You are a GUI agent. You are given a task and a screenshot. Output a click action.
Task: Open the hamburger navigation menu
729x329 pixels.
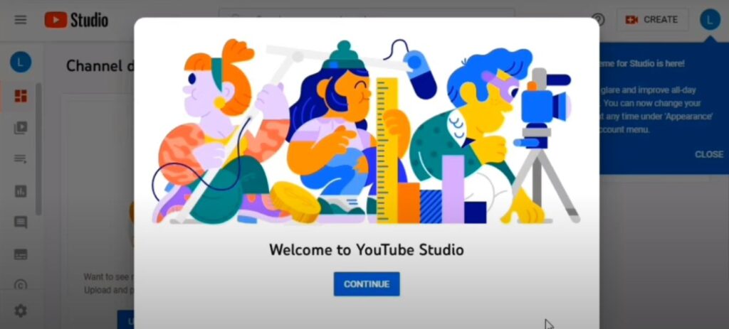click(x=21, y=20)
